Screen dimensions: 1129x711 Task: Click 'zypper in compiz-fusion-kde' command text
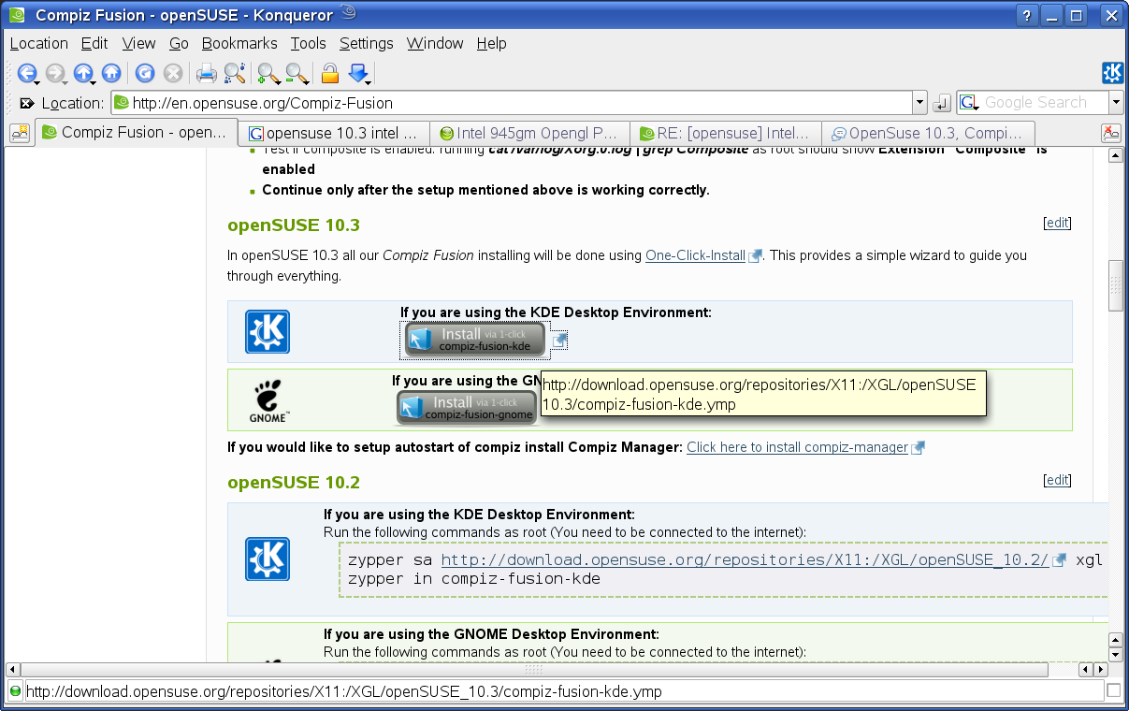(x=474, y=579)
